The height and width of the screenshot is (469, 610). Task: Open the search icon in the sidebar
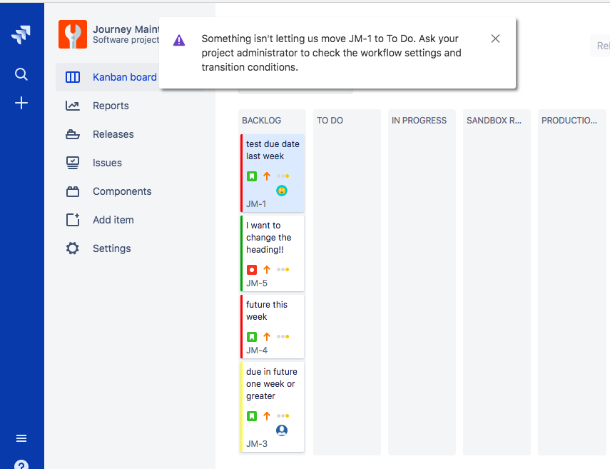[x=21, y=74]
